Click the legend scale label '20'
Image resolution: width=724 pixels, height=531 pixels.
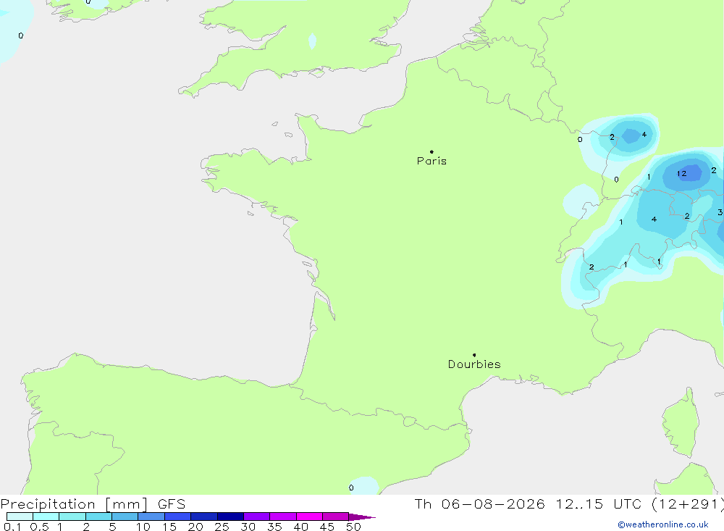click(195, 527)
